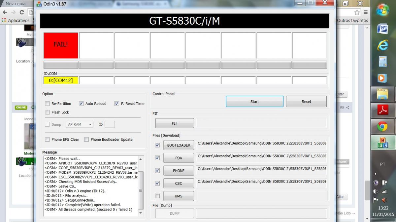Open Adobe Reader from the taskbar
This screenshot has width=396, height=222.
(383, 110)
